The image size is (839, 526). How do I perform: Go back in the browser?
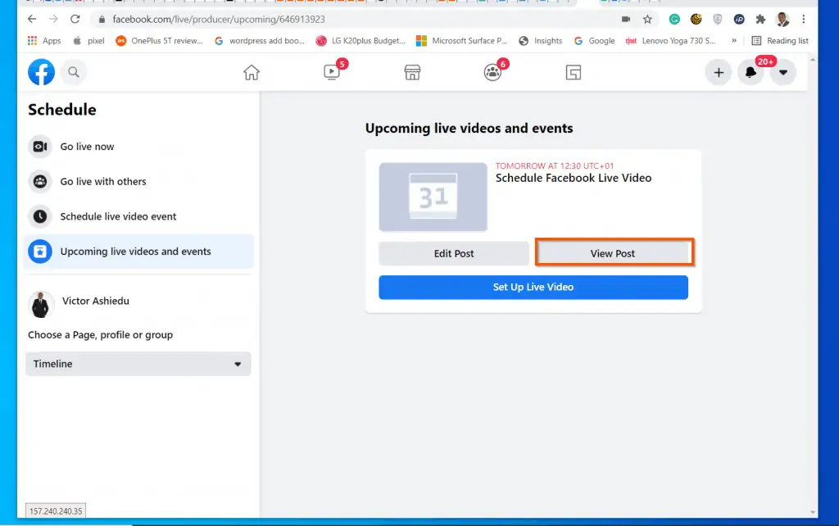tap(32, 20)
